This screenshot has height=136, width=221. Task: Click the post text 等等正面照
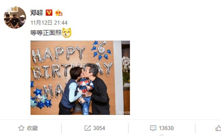pos(46,33)
